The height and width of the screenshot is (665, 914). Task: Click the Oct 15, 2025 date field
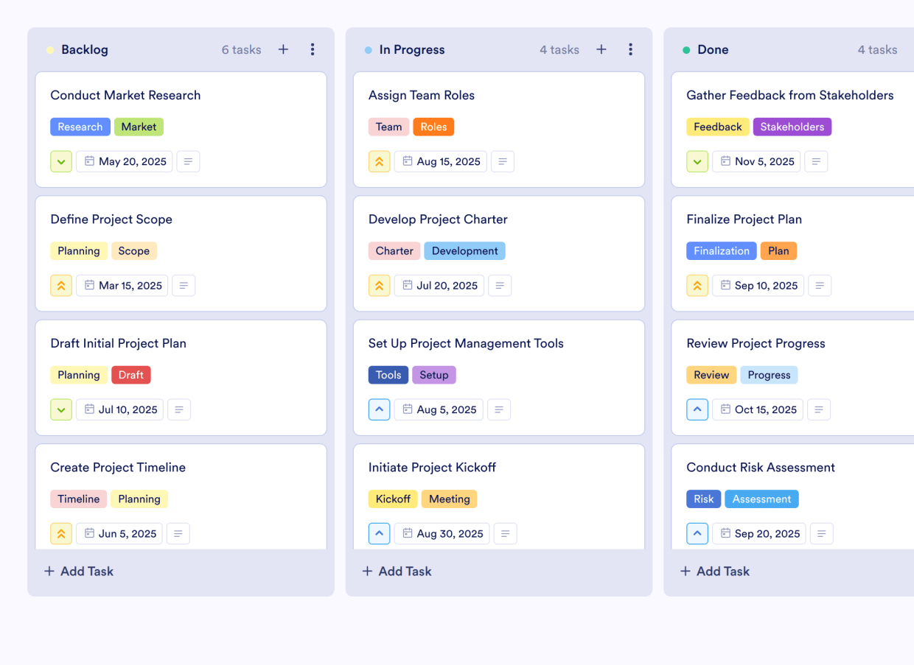[758, 409]
